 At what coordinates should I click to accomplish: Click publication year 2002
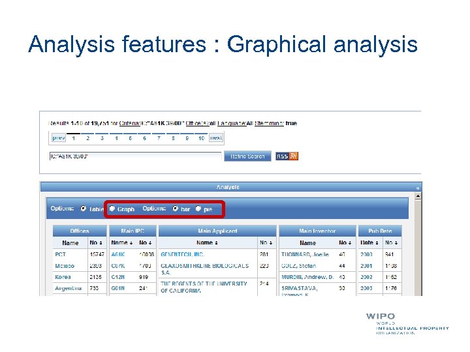[x=366, y=277]
